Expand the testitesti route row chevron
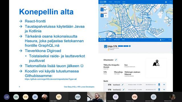The image size is (182, 102). coord(164,85)
